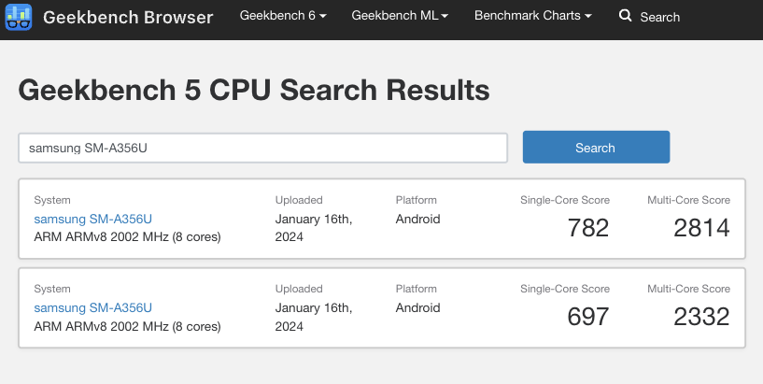763x384 pixels.
Task: Click the first result's Android platform text
Action: 418,219
